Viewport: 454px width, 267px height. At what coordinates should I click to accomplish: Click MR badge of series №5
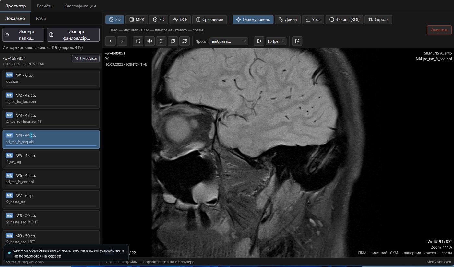(9, 156)
